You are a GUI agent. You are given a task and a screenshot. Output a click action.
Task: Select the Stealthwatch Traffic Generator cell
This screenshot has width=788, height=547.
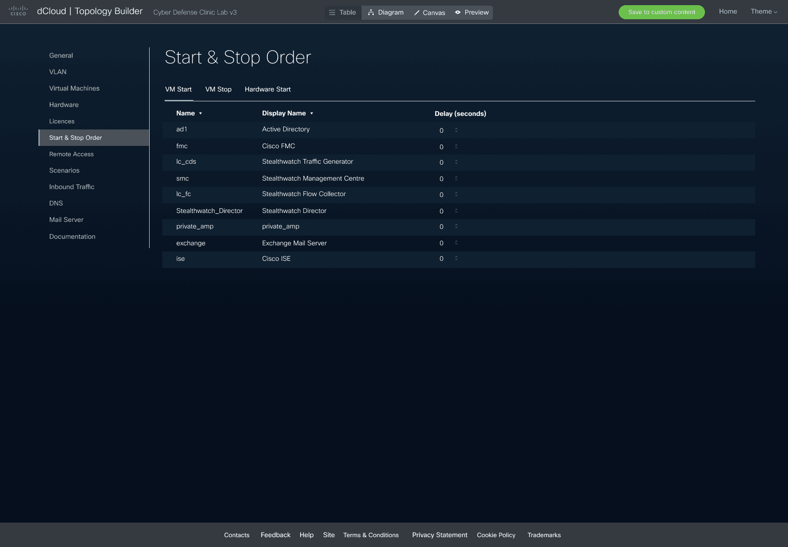tap(307, 161)
